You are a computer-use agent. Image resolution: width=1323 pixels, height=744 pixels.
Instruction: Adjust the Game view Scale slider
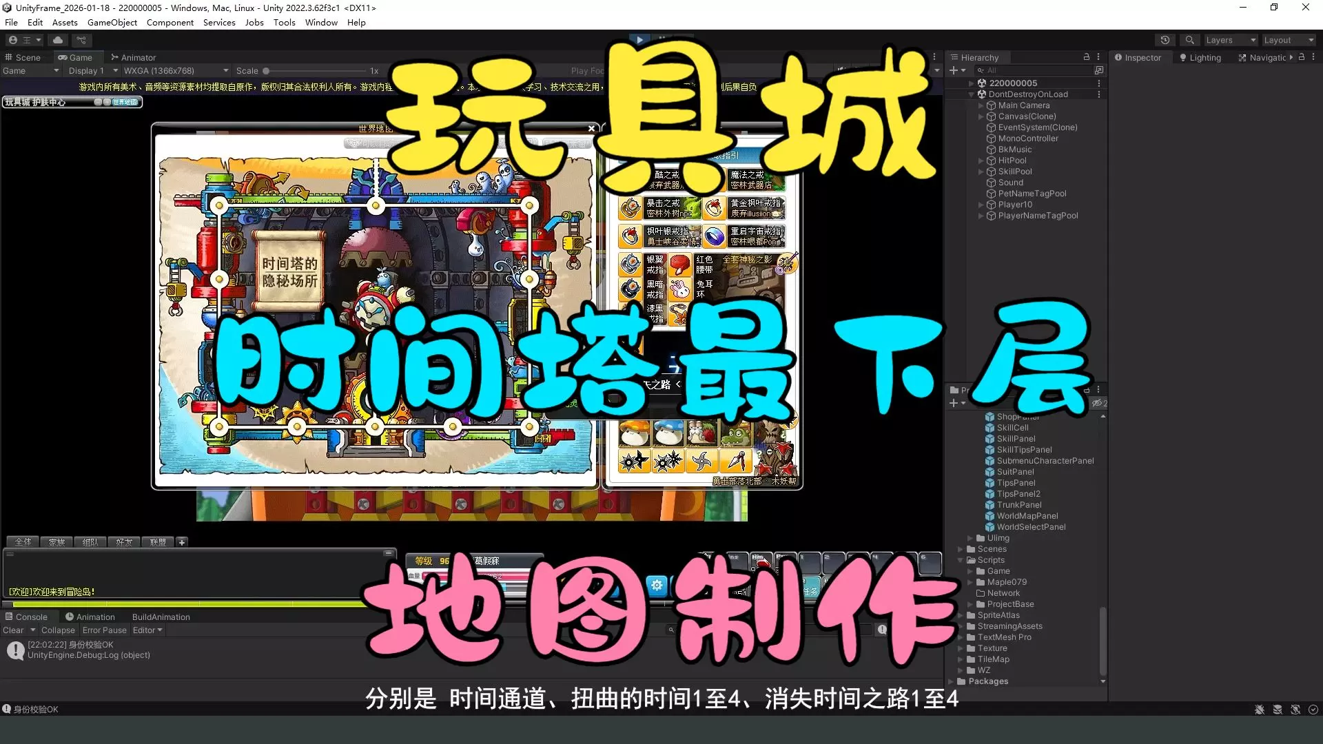point(266,71)
